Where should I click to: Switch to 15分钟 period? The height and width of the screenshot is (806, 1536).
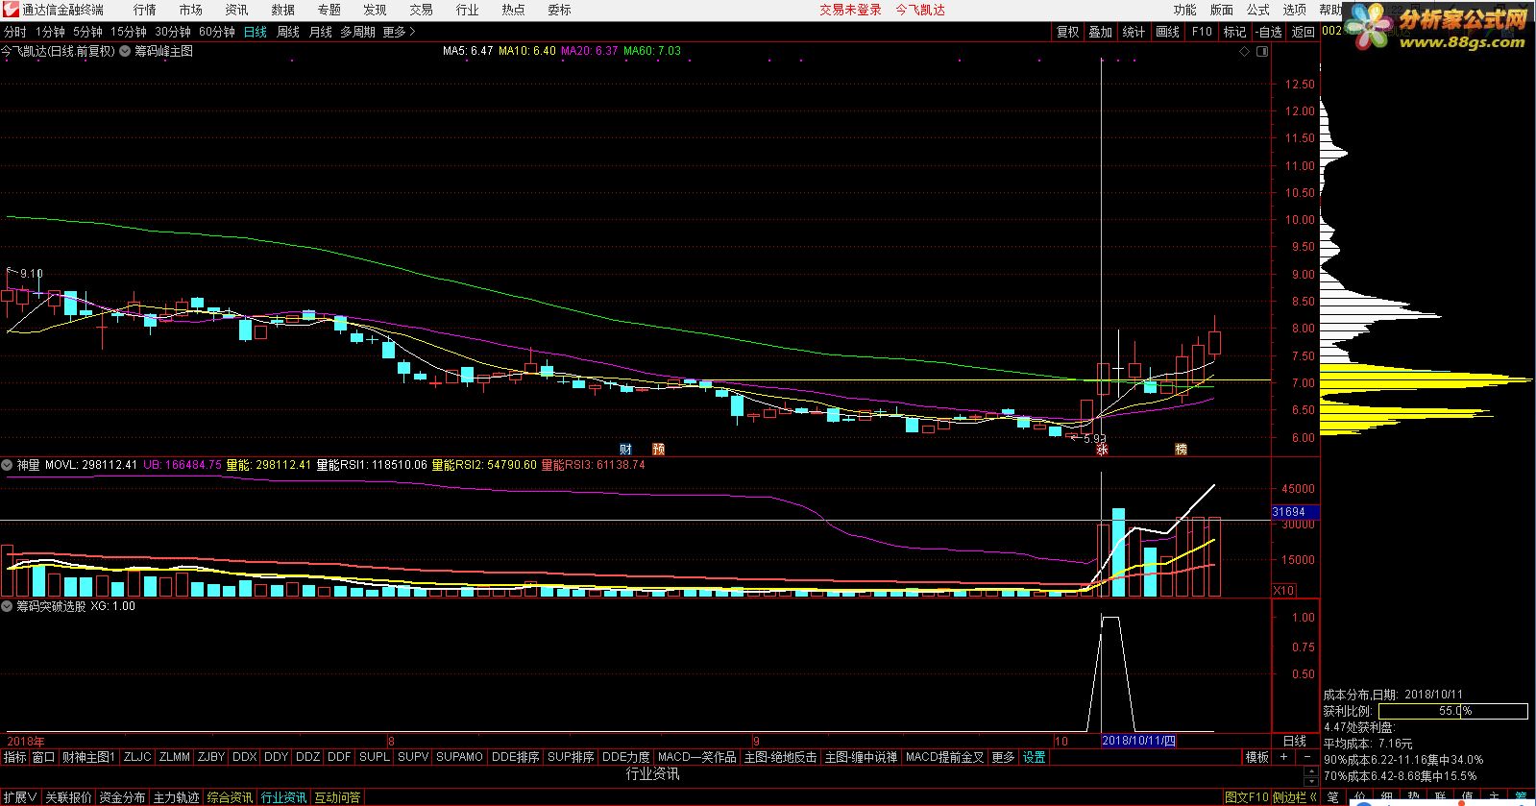tap(129, 32)
